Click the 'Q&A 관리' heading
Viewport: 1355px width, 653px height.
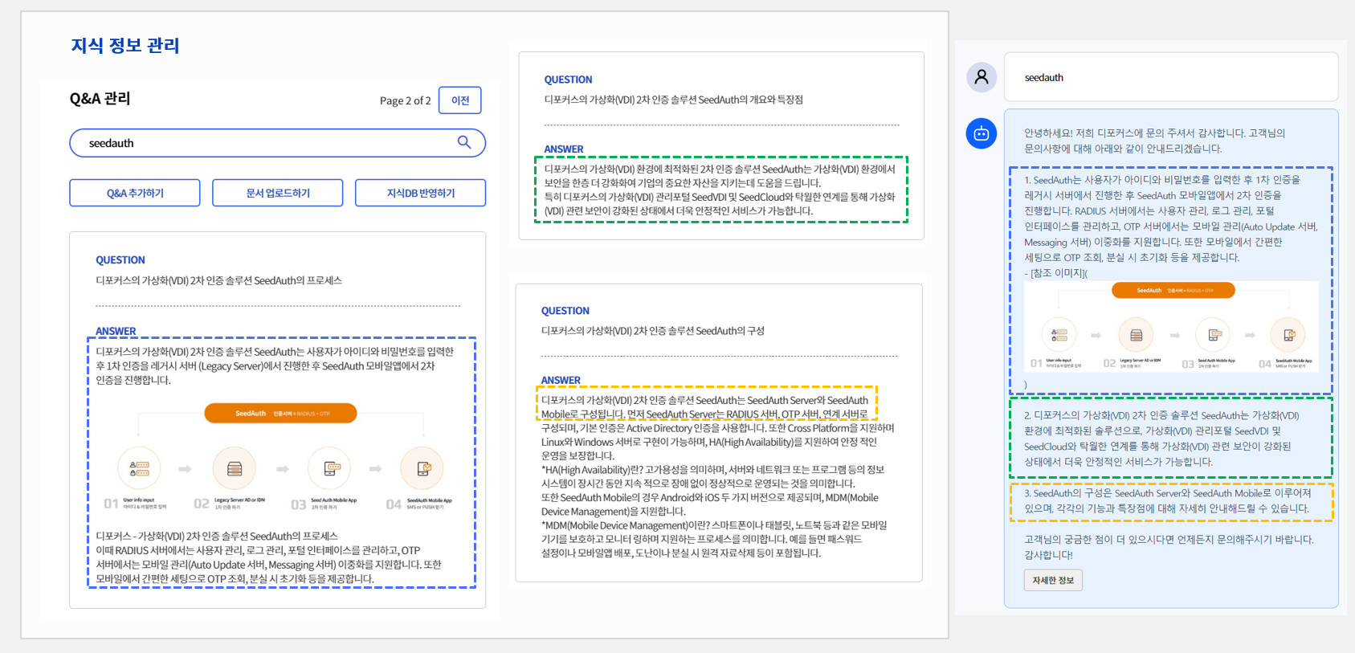click(x=100, y=98)
